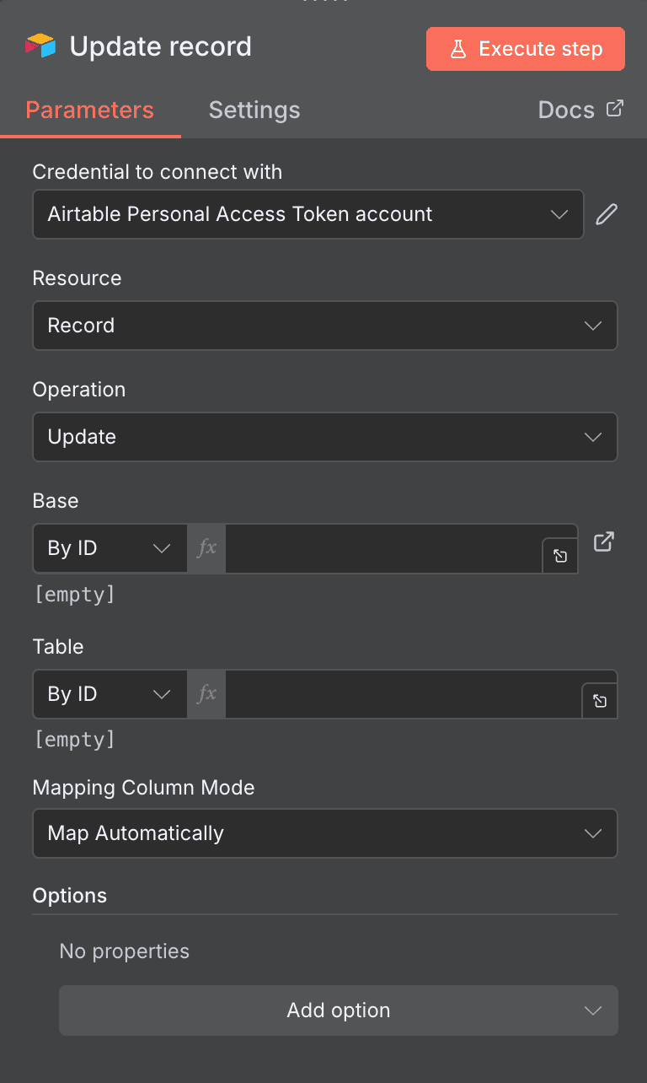Click the external-link icon beside Docs

coord(616,108)
